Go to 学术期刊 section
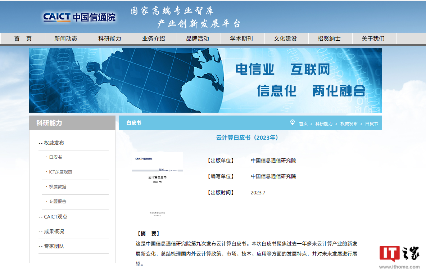Viewport: 426px width, 275px height. point(241,39)
